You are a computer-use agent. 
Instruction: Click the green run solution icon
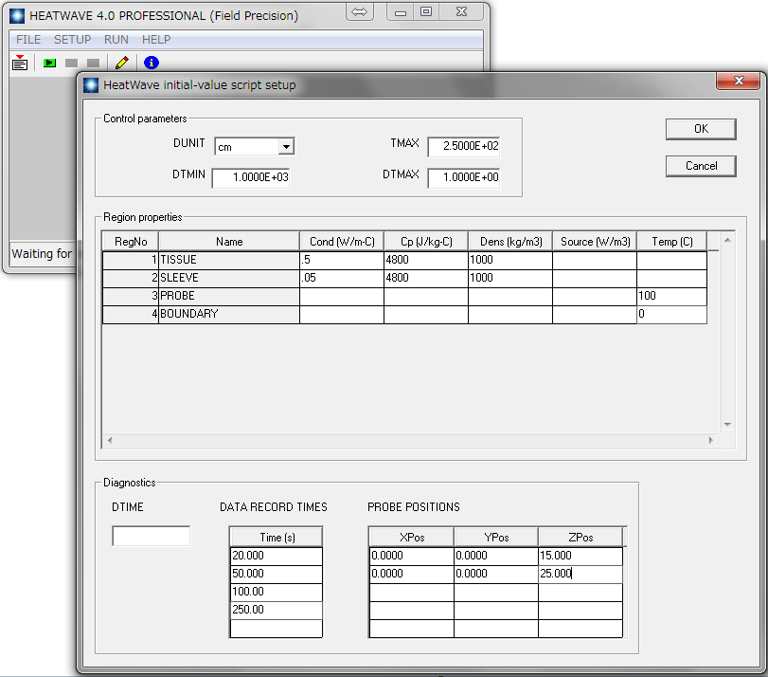[49, 63]
